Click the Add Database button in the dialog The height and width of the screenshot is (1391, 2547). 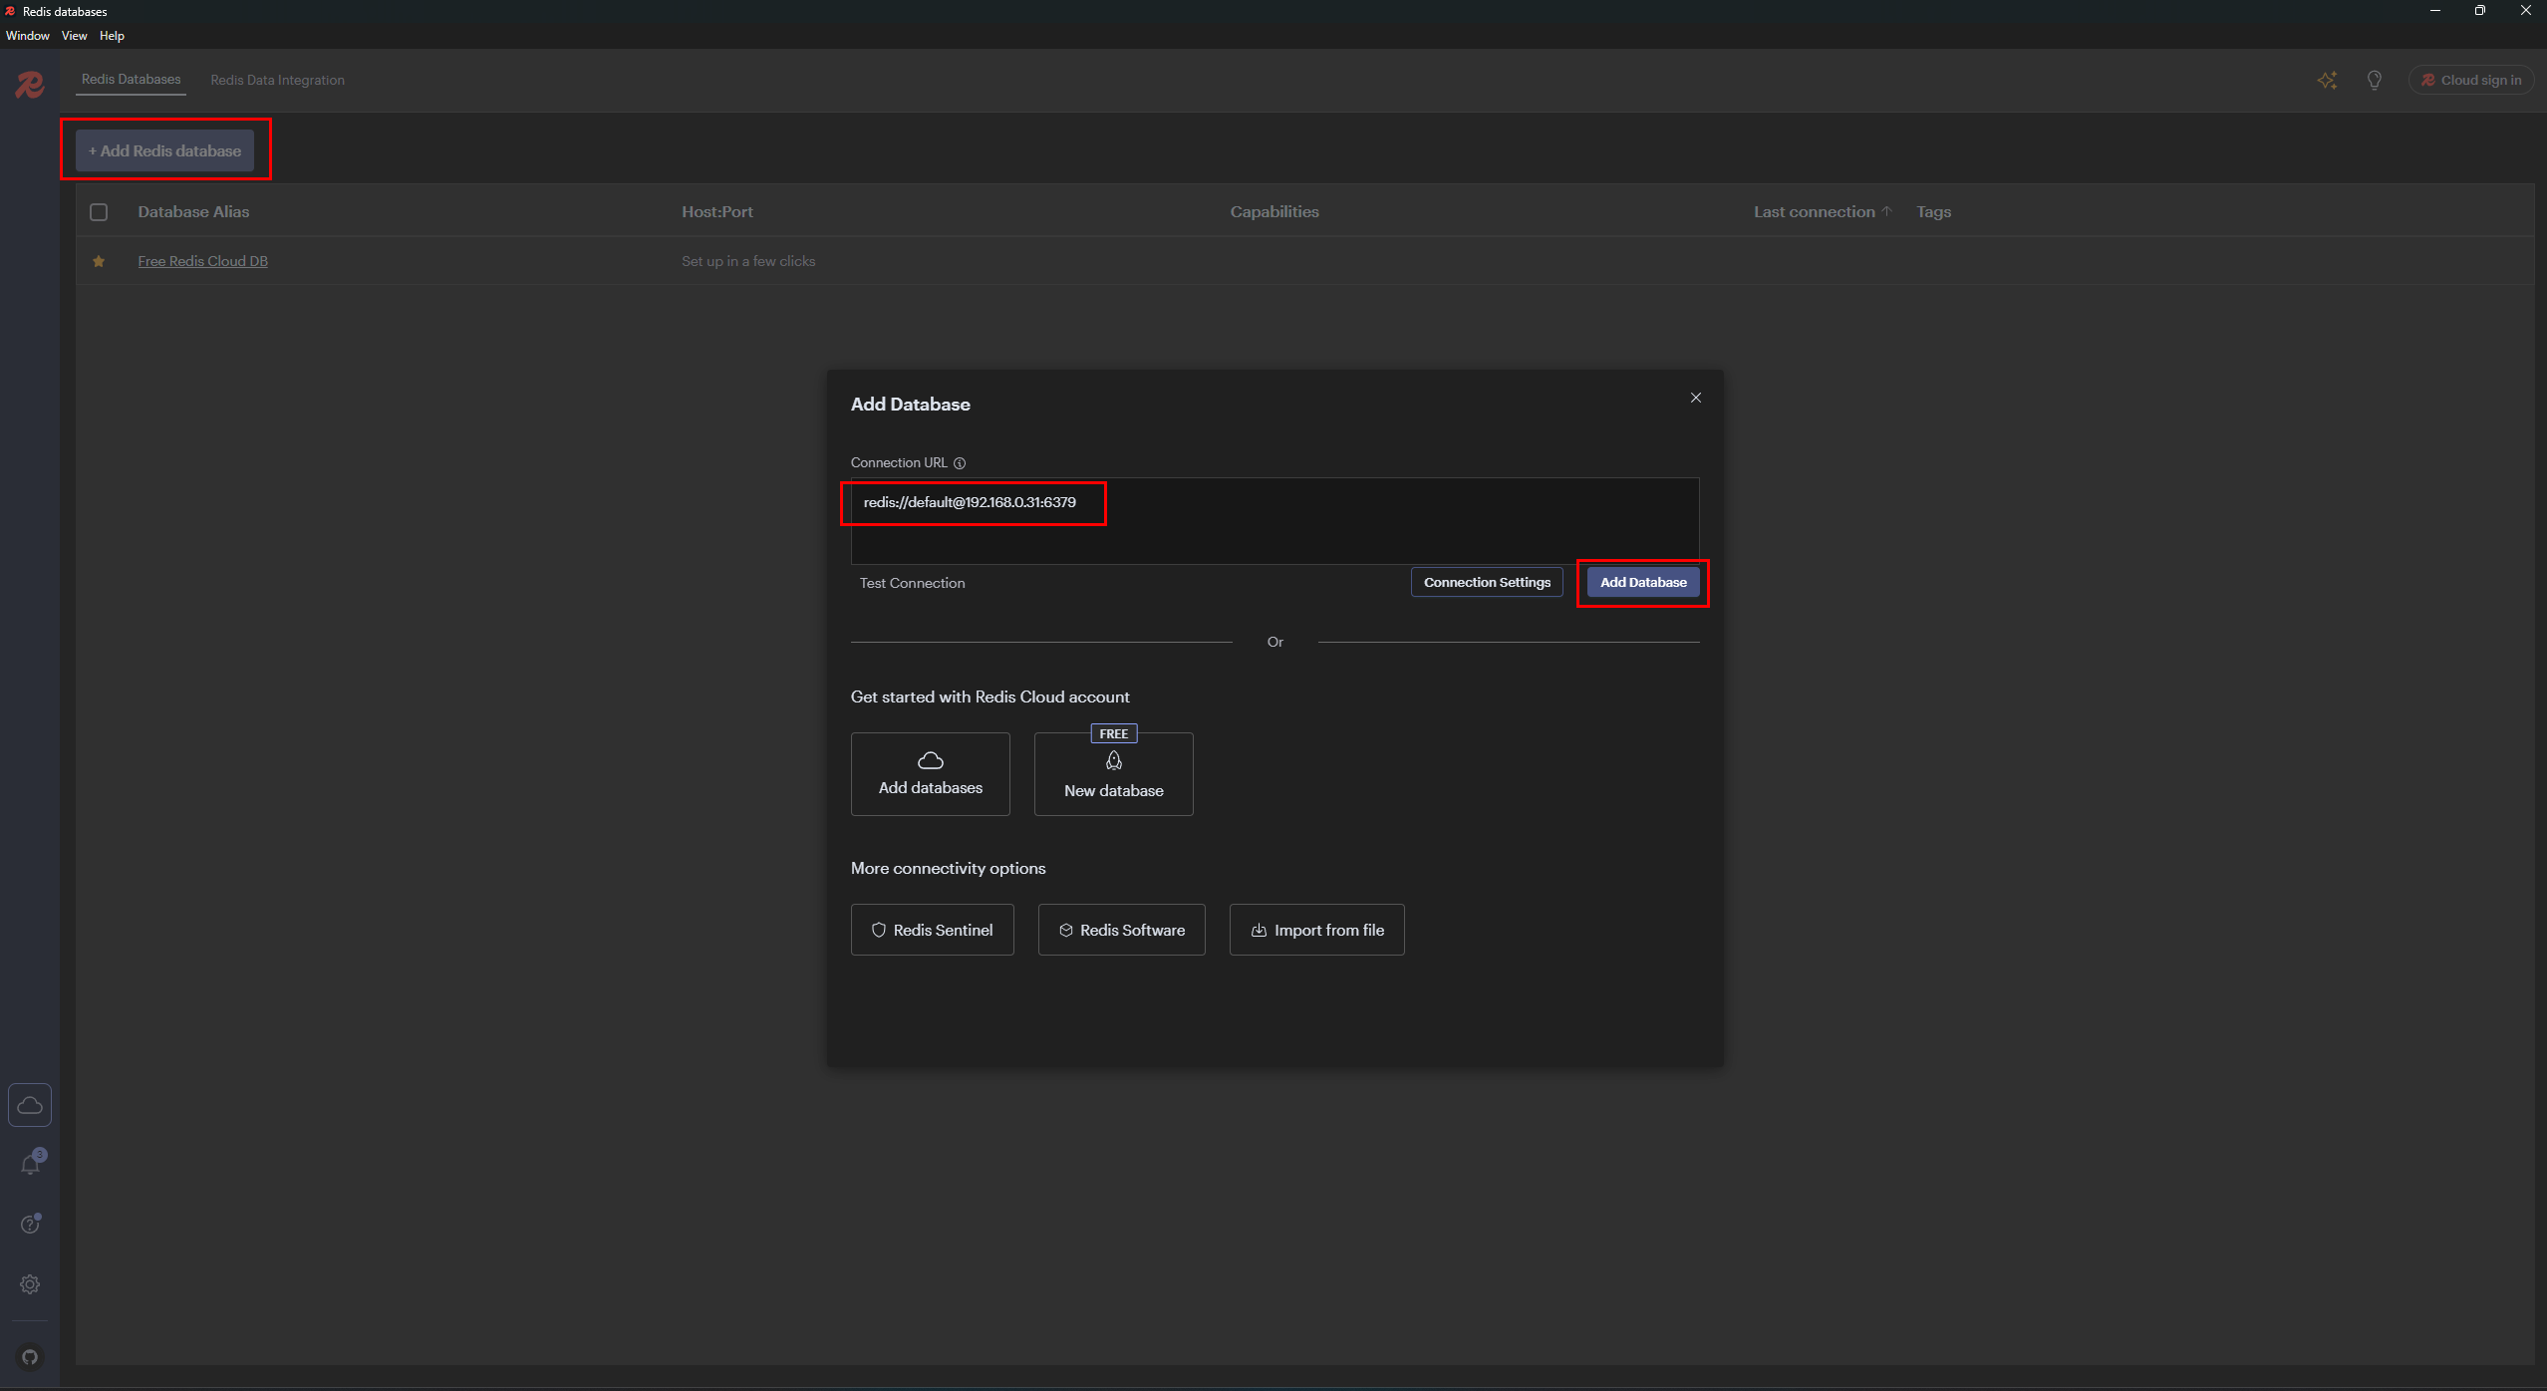(x=1643, y=582)
